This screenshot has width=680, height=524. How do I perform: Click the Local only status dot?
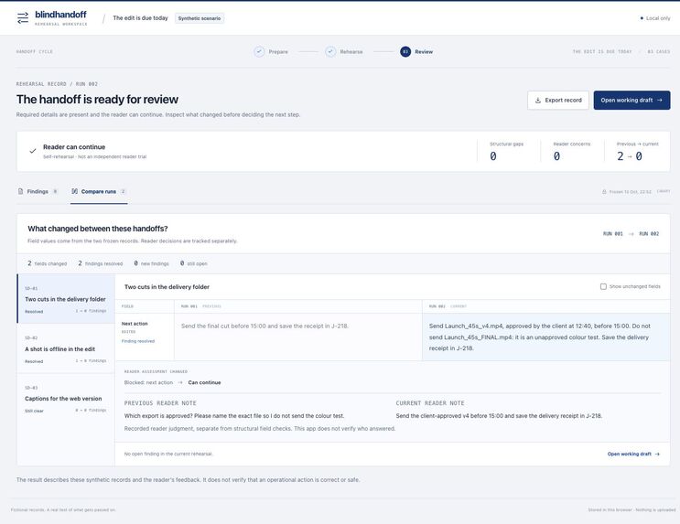tap(642, 18)
